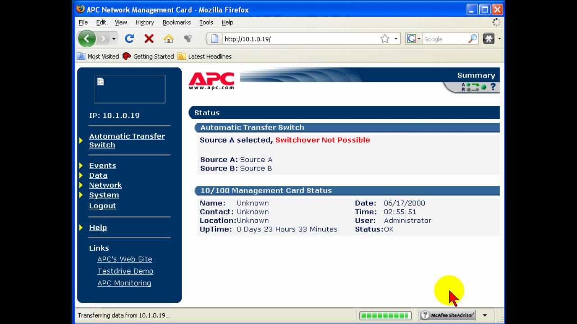Expand the Network arrow marker
This screenshot has height=324, width=577.
coord(81,185)
